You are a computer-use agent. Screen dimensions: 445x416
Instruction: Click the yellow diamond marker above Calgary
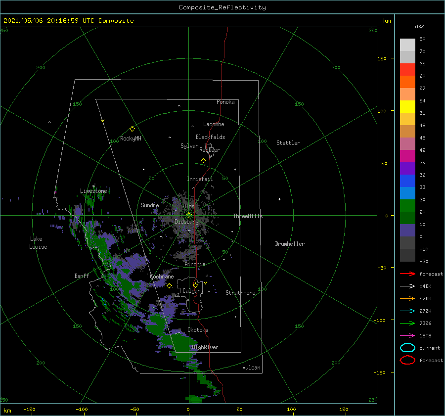195,285
